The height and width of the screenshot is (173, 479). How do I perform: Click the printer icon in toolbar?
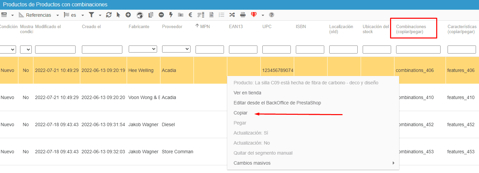pyautogui.click(x=243, y=15)
